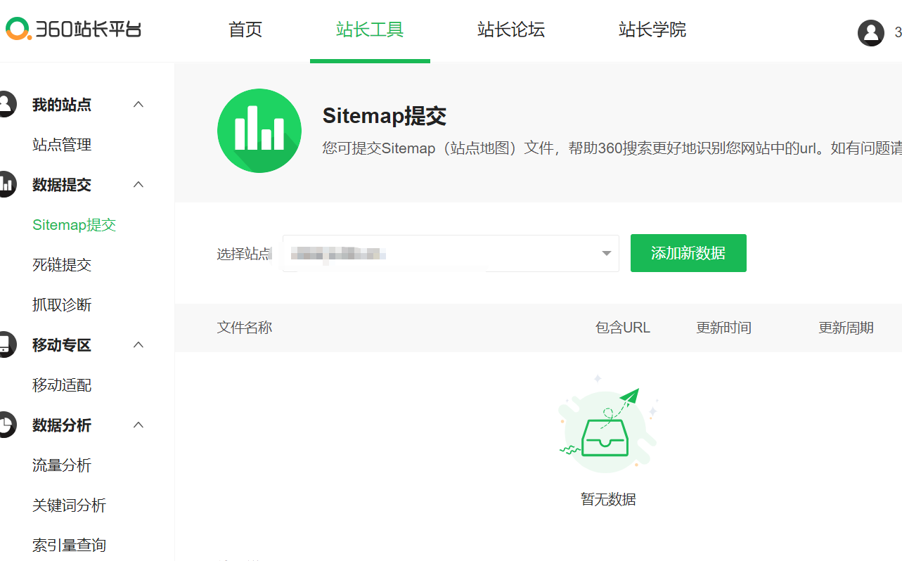This screenshot has height=561, width=902.
Task: Click the 更新周期 column header
Action: tap(846, 328)
